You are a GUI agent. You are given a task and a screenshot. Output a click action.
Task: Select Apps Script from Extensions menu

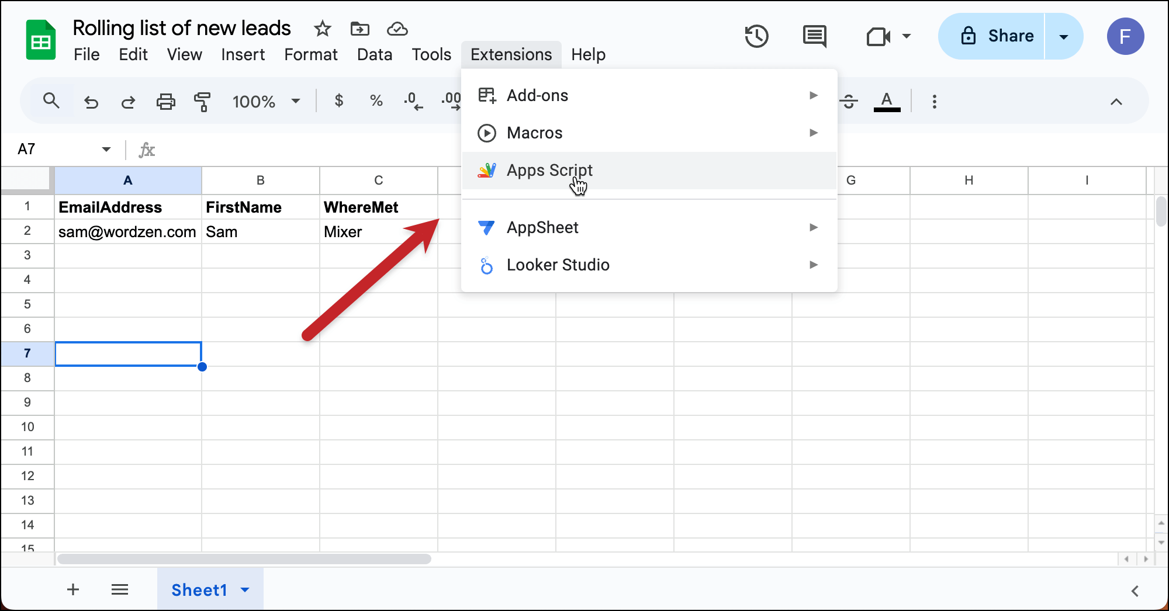coord(549,170)
